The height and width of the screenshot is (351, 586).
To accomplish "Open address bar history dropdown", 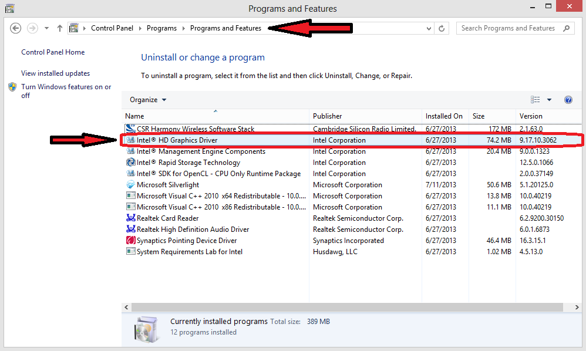I will click(x=429, y=28).
